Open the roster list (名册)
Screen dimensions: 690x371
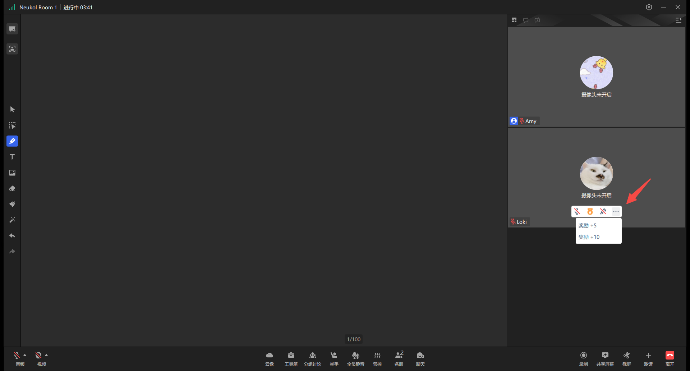click(x=399, y=358)
